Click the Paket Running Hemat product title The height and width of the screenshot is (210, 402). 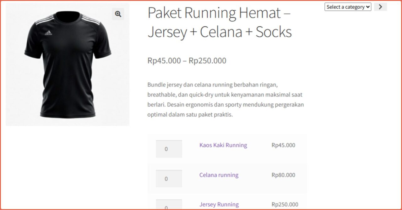pos(220,22)
